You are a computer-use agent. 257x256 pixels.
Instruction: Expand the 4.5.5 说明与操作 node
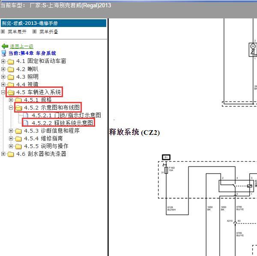pyautogui.click(x=11, y=146)
